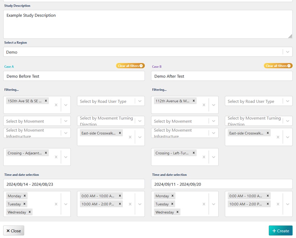This screenshot has width=296, height=238.
Task: Click the "Close" button
Action: tap(13, 230)
